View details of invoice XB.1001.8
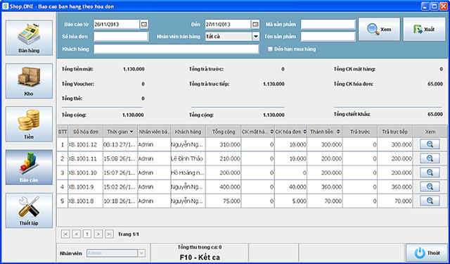The image size is (450, 264). point(430,201)
